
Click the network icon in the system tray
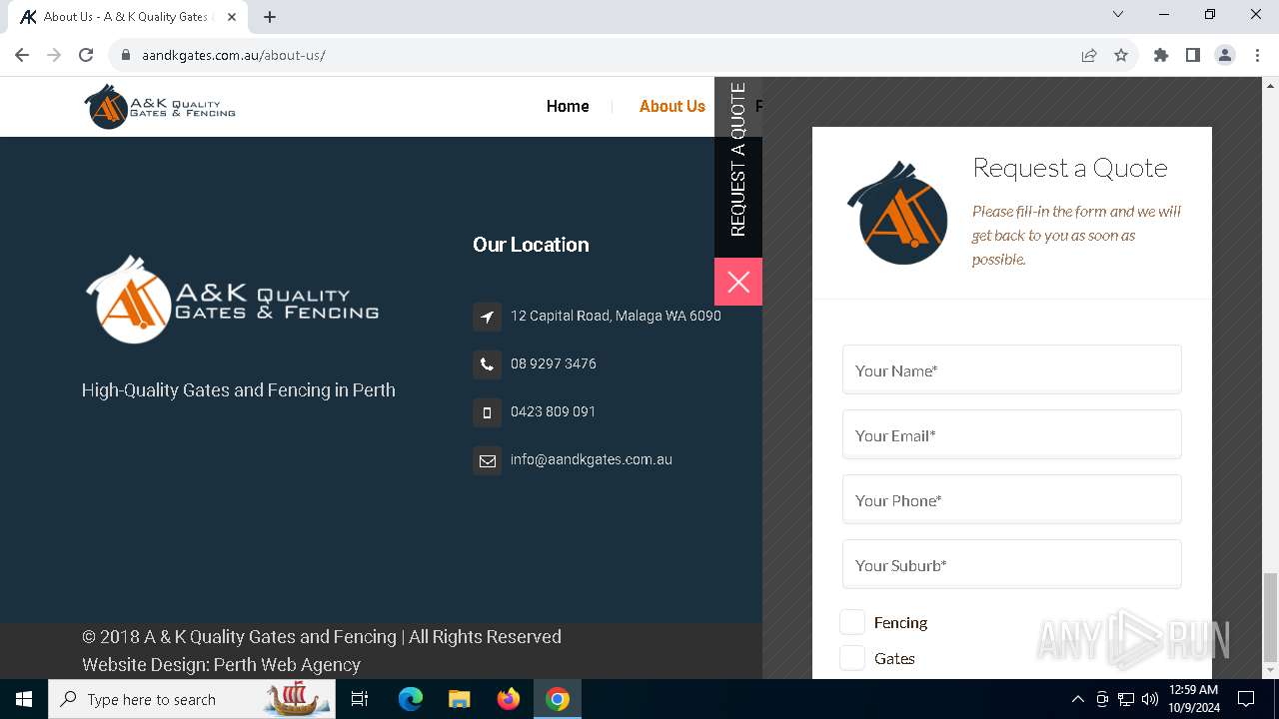click(1126, 699)
